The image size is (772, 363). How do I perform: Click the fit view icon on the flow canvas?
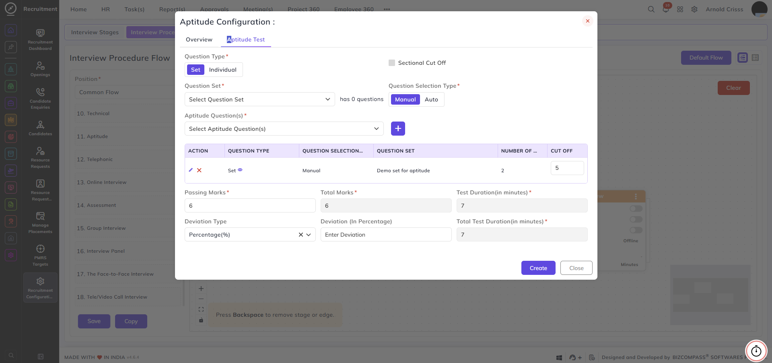click(x=201, y=309)
